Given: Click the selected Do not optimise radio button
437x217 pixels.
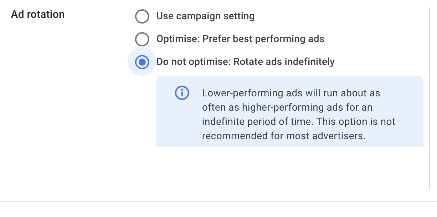Looking at the screenshot, I should pos(142,62).
